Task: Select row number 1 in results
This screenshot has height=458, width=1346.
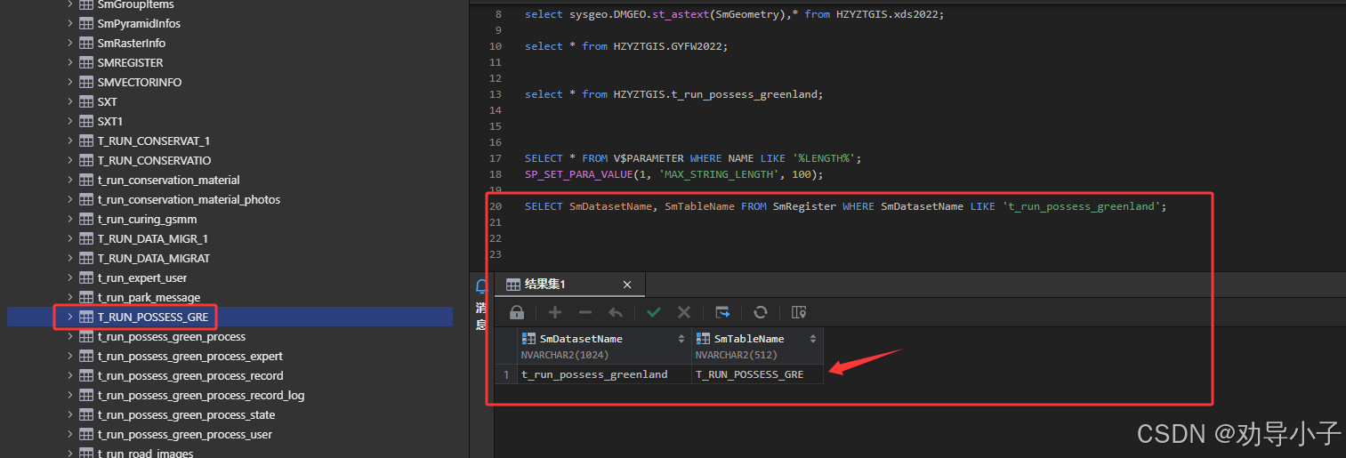Action: 506,374
